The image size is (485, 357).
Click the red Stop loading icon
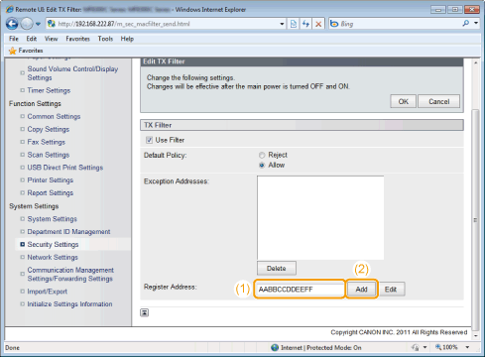318,24
